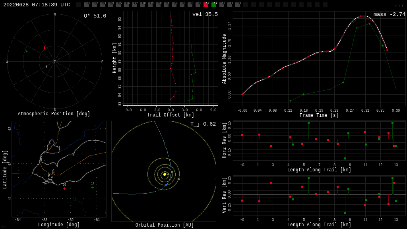Select station indicator 06 in top strip

click(x=126, y=4)
